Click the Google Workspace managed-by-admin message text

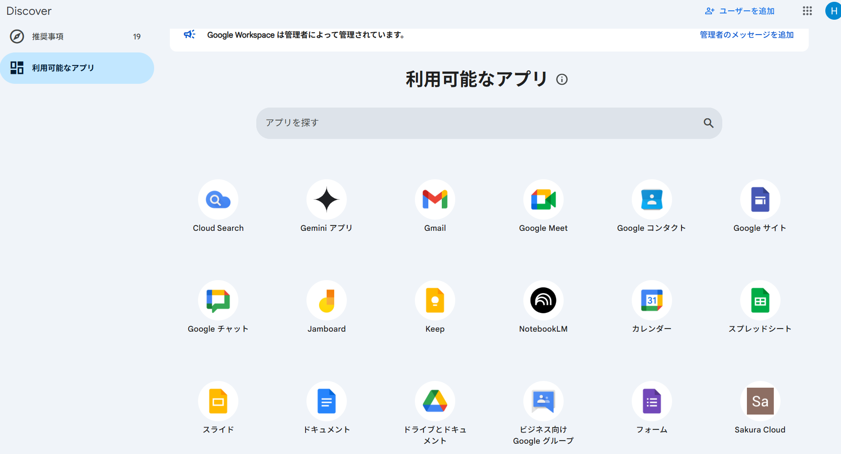coord(306,35)
